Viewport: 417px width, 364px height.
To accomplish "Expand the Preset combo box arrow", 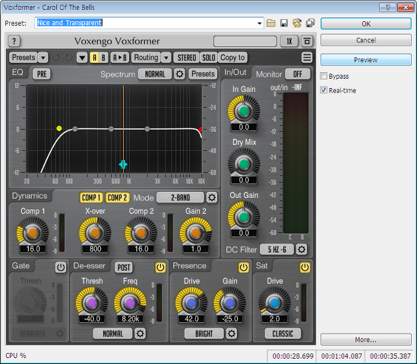I will tap(259, 23).
